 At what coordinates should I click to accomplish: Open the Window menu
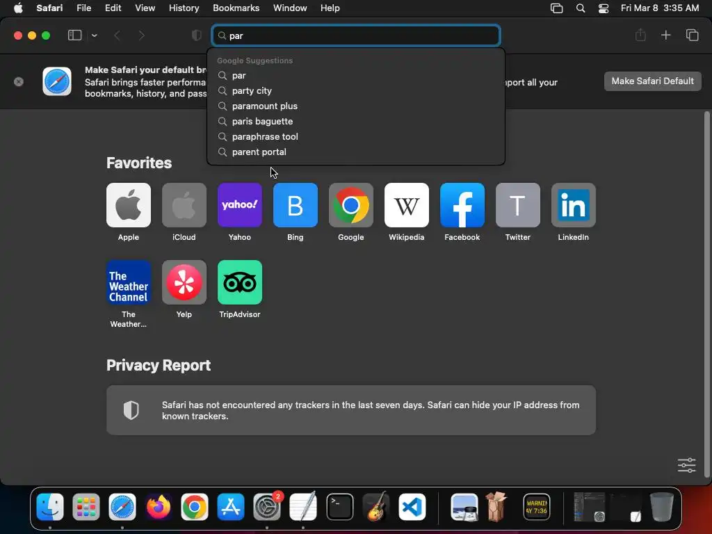click(x=290, y=8)
